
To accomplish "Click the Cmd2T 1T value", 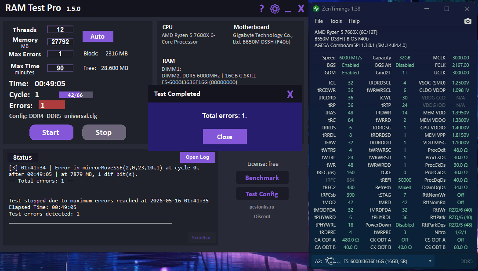I will (405, 73).
